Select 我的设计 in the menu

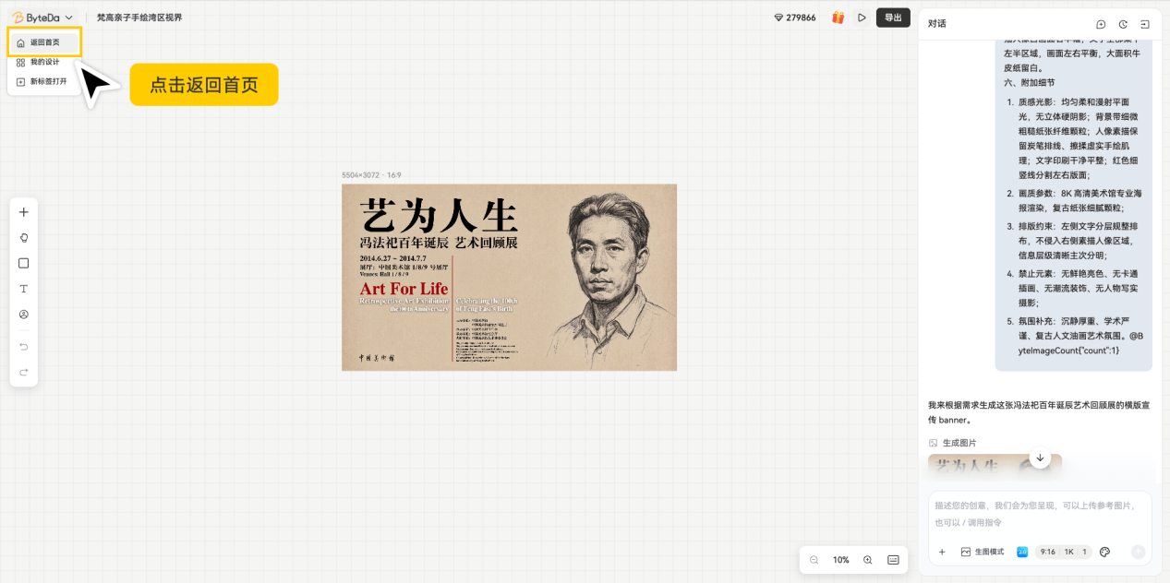coord(44,63)
